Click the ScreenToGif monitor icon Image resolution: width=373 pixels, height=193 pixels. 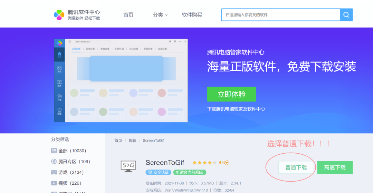[x=128, y=166]
